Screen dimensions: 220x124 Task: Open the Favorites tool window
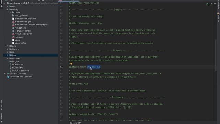(1, 117)
